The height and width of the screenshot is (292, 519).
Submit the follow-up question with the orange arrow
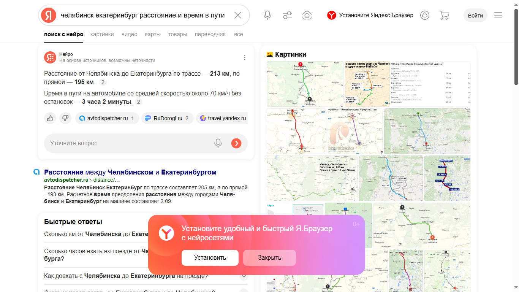coord(236,143)
